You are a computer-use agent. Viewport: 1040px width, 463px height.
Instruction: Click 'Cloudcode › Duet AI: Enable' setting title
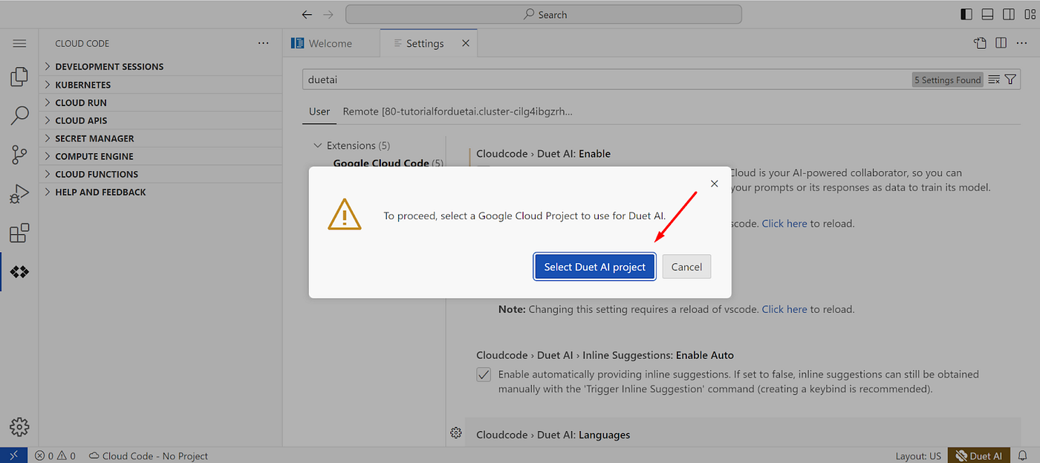pyautogui.click(x=543, y=154)
